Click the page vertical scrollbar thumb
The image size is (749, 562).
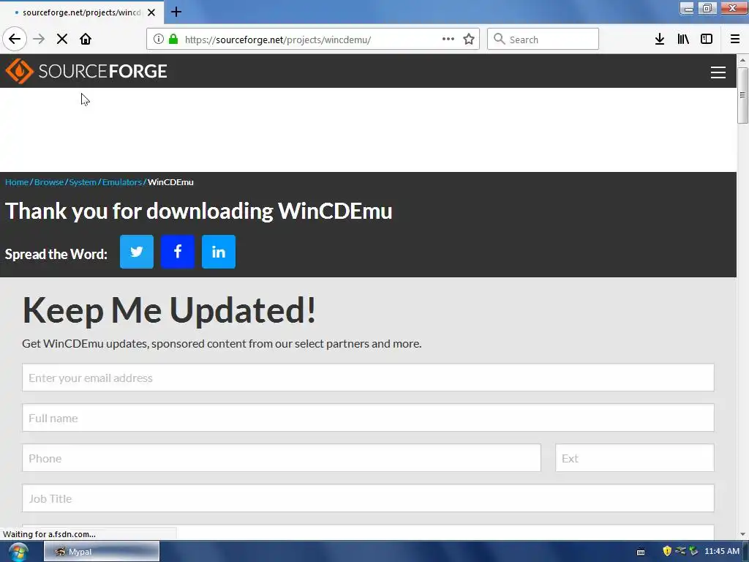742,95
